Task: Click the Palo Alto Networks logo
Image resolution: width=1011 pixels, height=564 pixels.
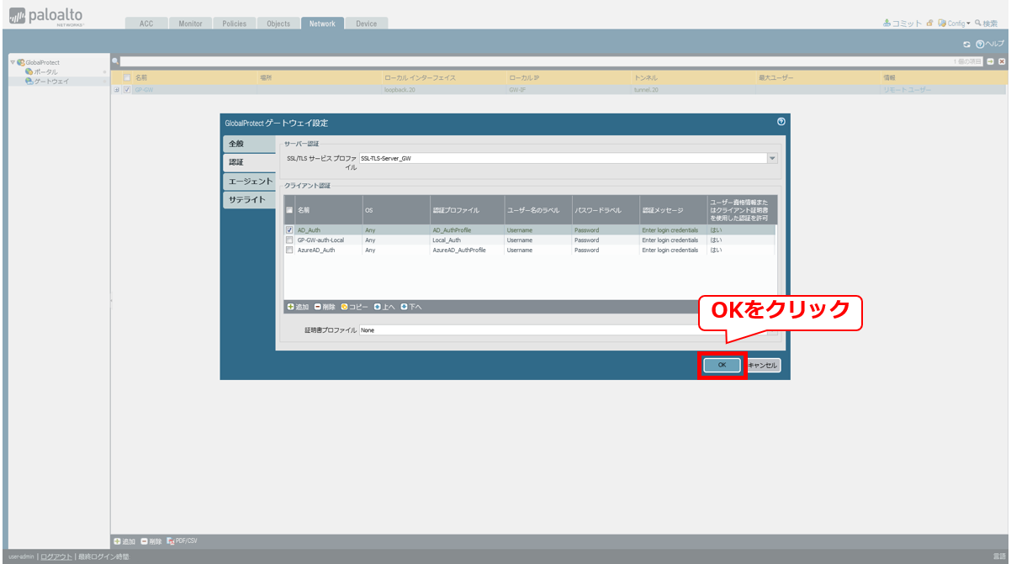Action: click(x=47, y=16)
